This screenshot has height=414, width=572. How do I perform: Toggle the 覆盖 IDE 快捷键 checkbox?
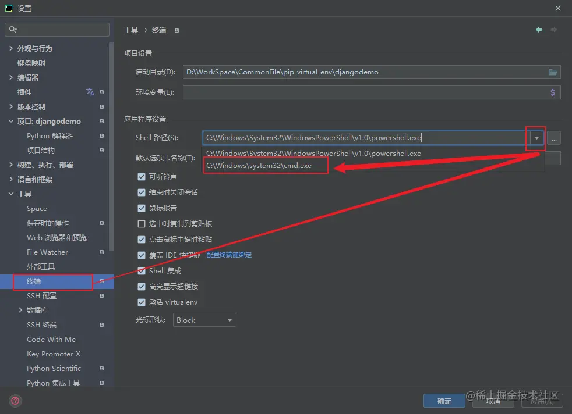(x=141, y=255)
